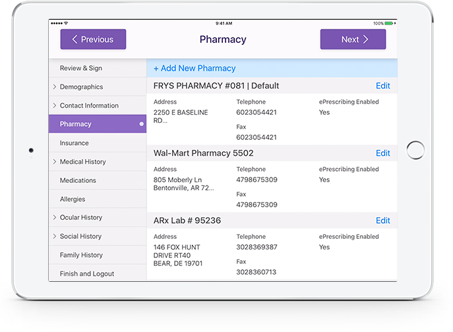Expand the Social History chevron

(x=54, y=236)
